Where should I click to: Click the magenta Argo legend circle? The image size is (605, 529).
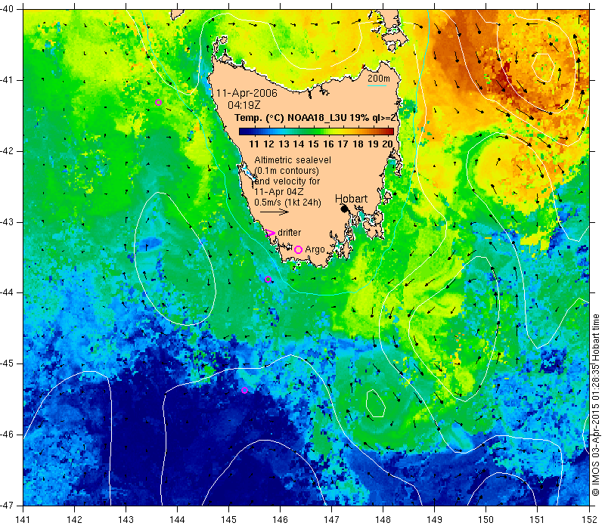point(298,250)
